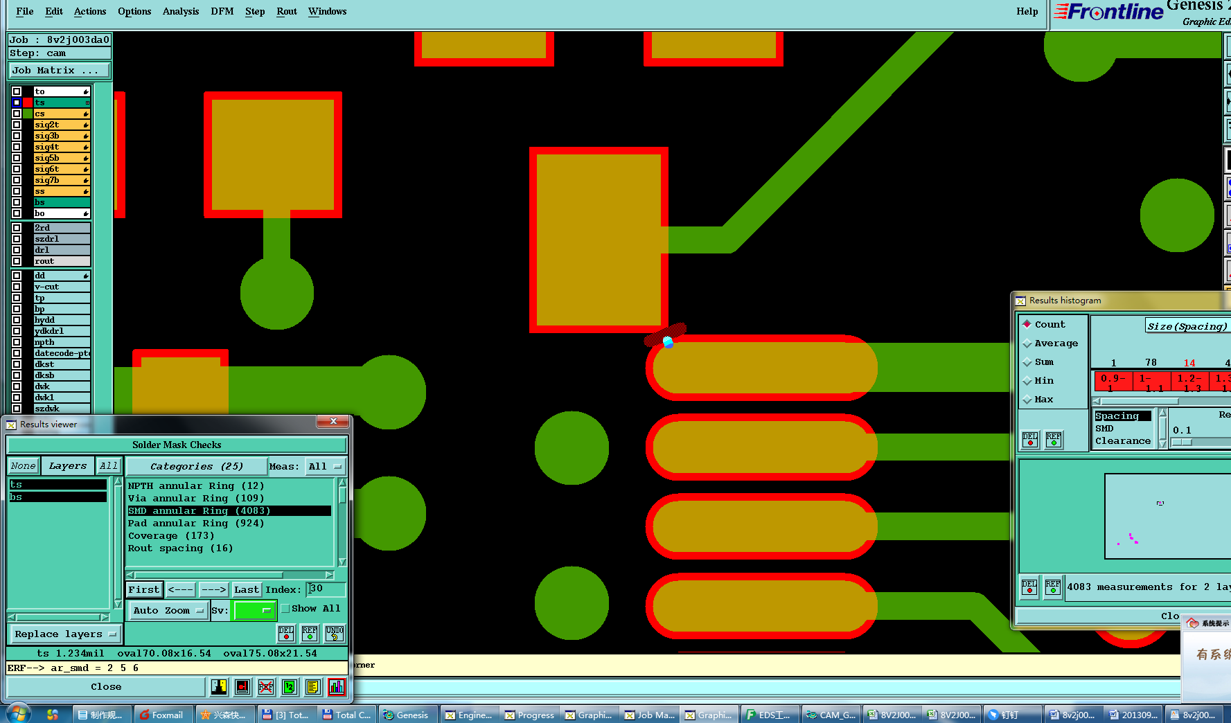Click the Categories (25) header button
Image resolution: width=1231 pixels, height=723 pixels.
click(197, 467)
